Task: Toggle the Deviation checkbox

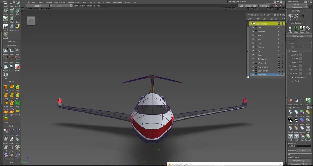Action: 300,55
